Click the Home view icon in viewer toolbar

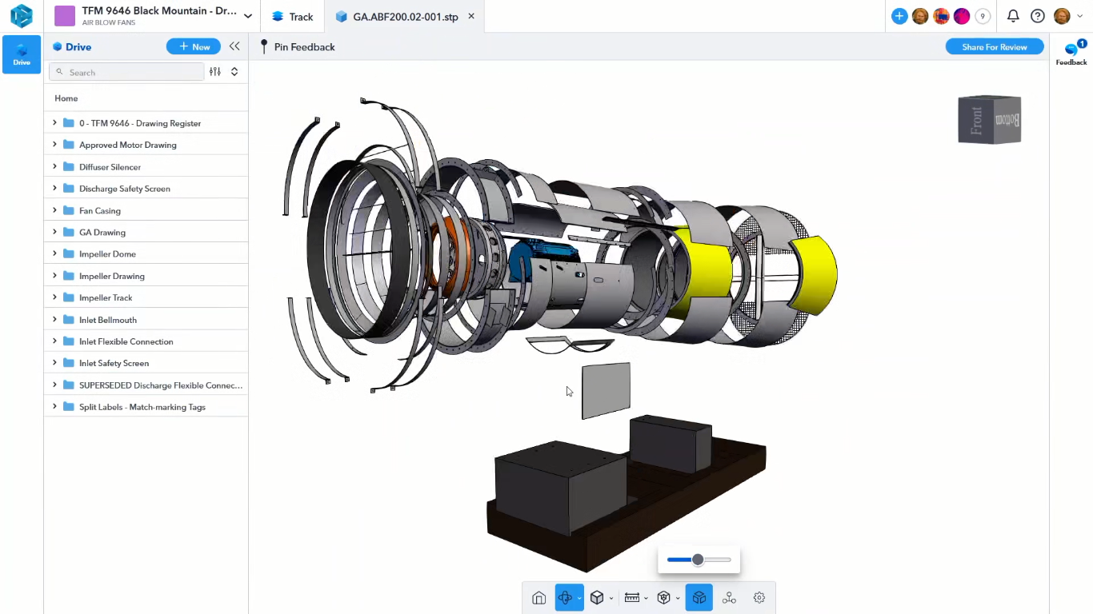point(539,597)
